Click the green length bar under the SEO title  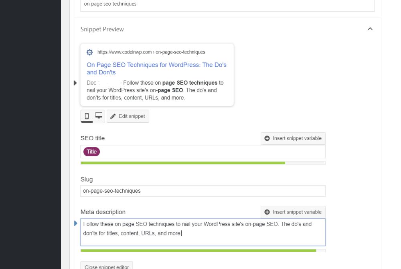tap(183, 163)
